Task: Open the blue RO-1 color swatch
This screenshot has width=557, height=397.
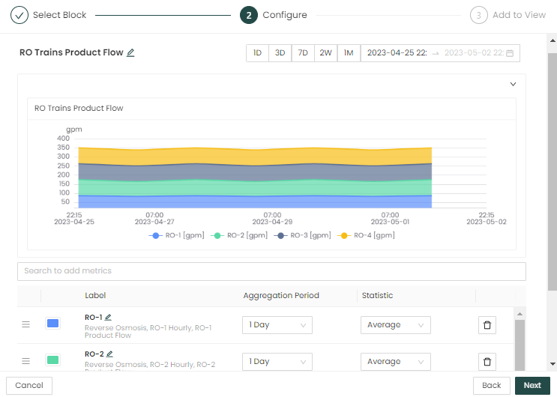Action: (53, 324)
